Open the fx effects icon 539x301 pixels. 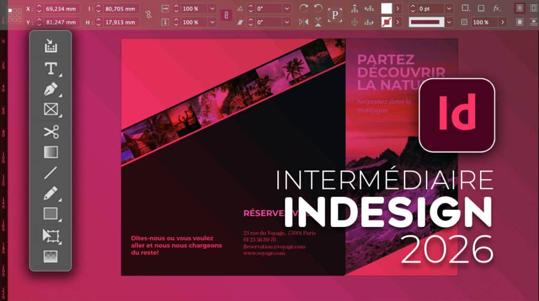coord(497,8)
